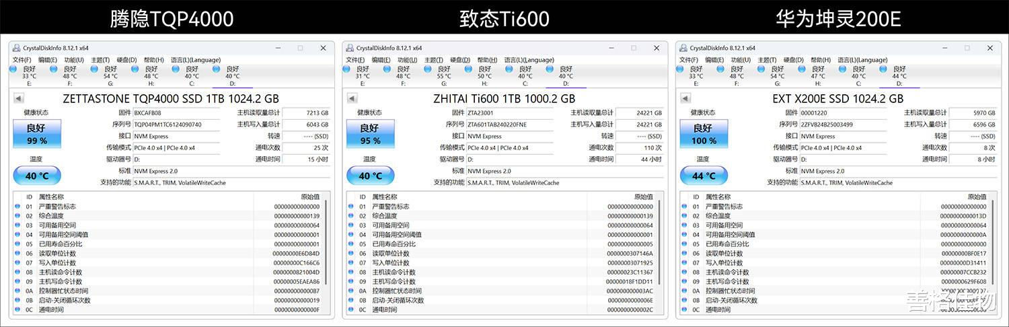Select 读取单位计数 row in TQP4000 list
This screenshot has width=1009, height=327.
coord(168,254)
